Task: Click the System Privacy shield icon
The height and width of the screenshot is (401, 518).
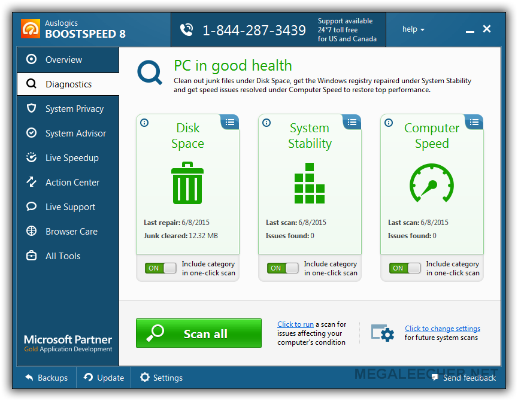Action: pos(31,108)
